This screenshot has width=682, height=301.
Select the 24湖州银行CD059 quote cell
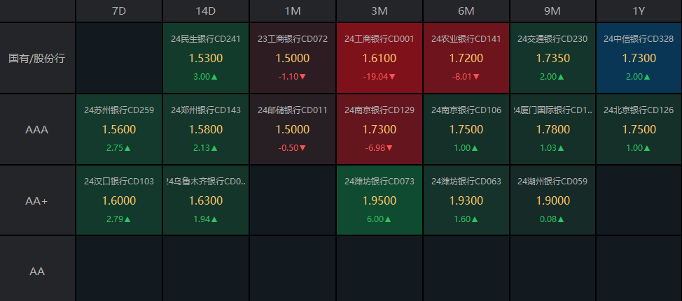click(553, 200)
